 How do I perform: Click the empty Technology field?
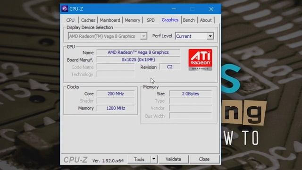[116, 74]
